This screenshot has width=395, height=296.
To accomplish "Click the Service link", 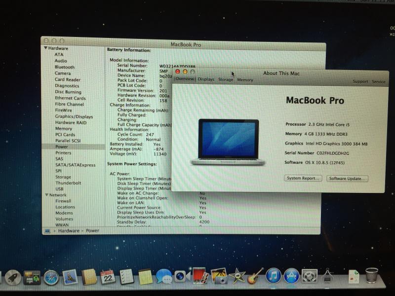I will [379, 81].
